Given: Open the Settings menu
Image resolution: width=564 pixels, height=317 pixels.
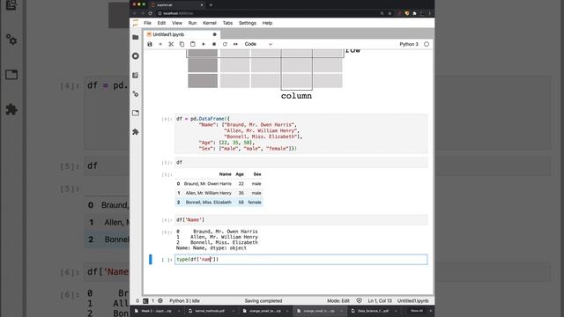Looking at the screenshot, I should pyautogui.click(x=248, y=23).
